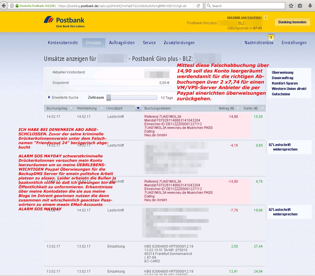Open the downloads arrow icon
This screenshot has width=315, height=276.
[310, 6]
